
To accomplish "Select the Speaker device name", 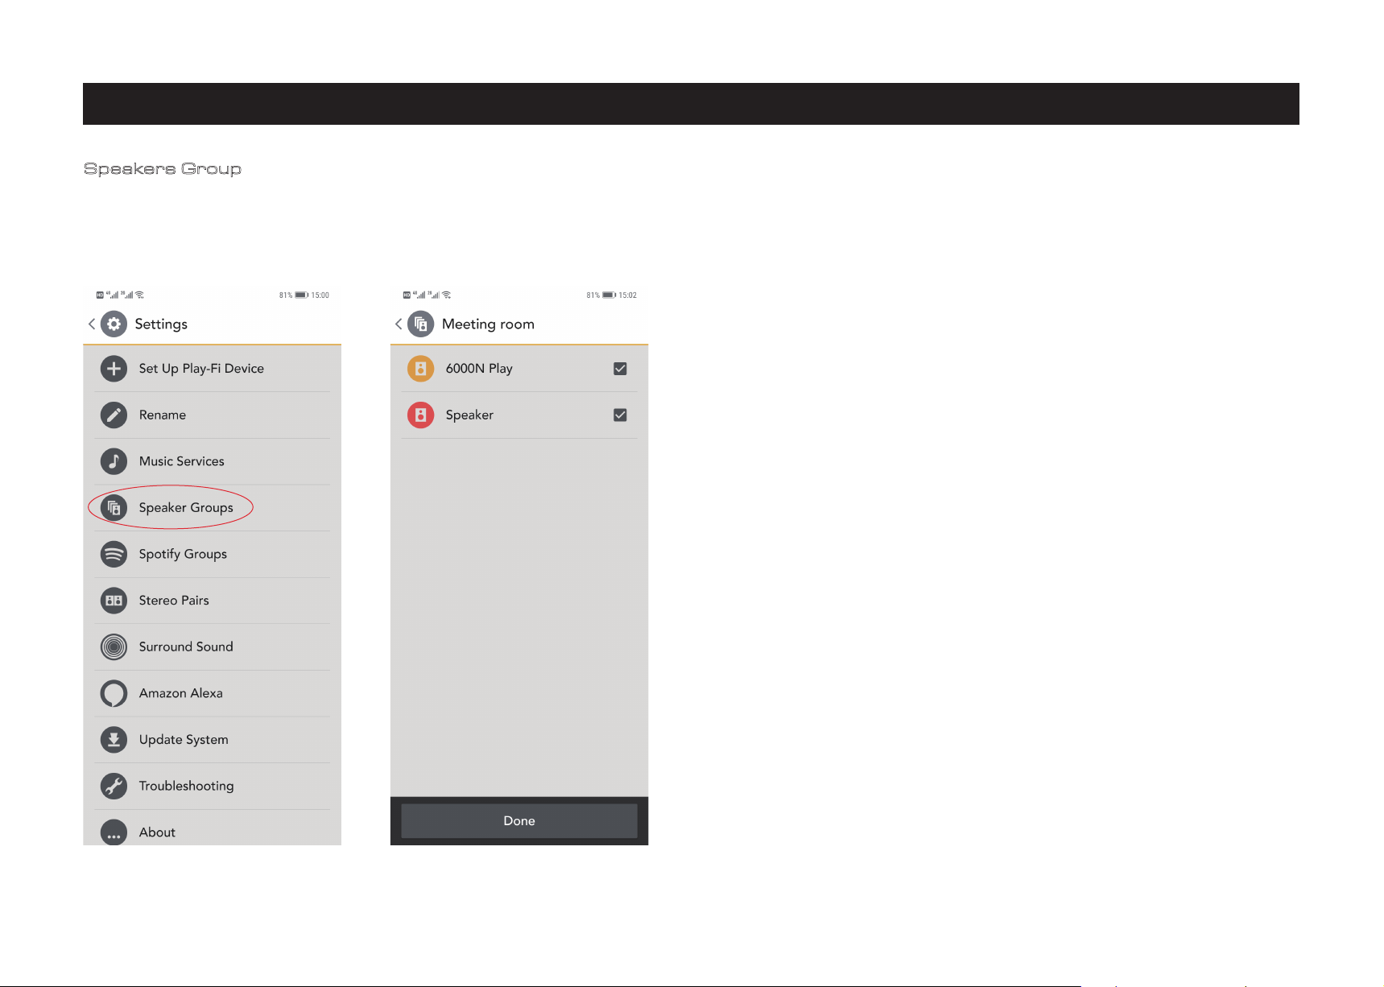I will pos(469,415).
